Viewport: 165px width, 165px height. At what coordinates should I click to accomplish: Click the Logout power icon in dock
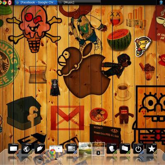click(x=138, y=148)
